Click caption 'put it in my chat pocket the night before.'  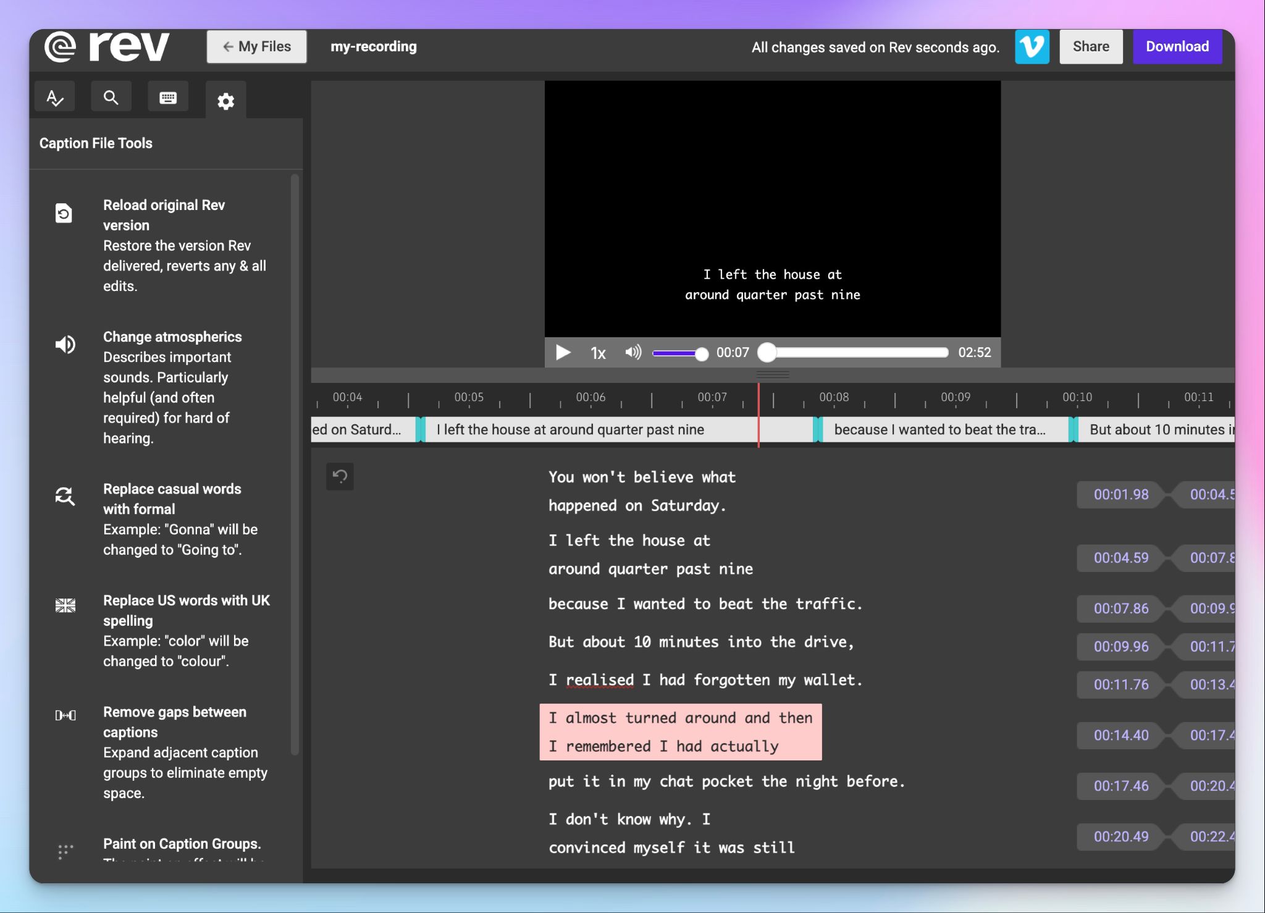[726, 781]
